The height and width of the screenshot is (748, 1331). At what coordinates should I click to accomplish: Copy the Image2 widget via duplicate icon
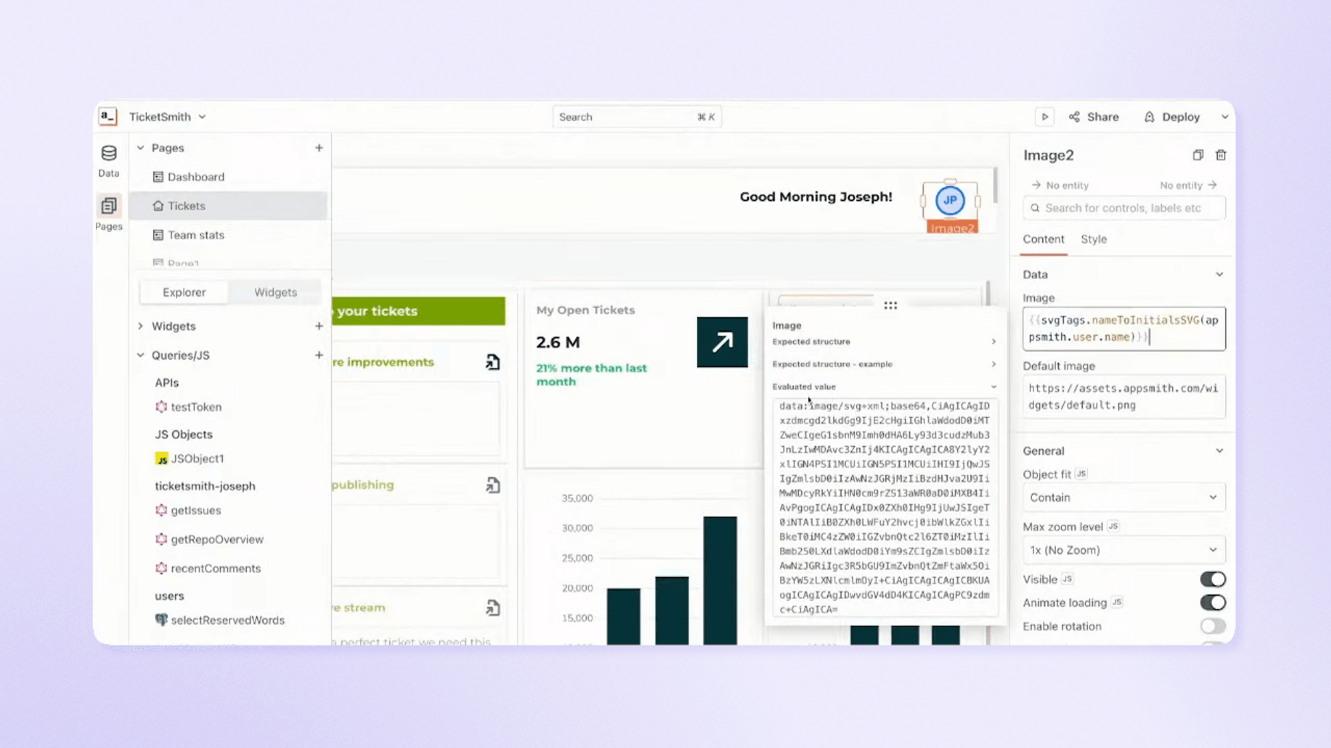[x=1198, y=155]
